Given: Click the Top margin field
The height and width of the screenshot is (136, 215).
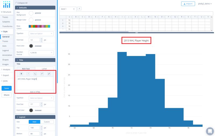Looking at the screenshot, I should coord(34,128).
